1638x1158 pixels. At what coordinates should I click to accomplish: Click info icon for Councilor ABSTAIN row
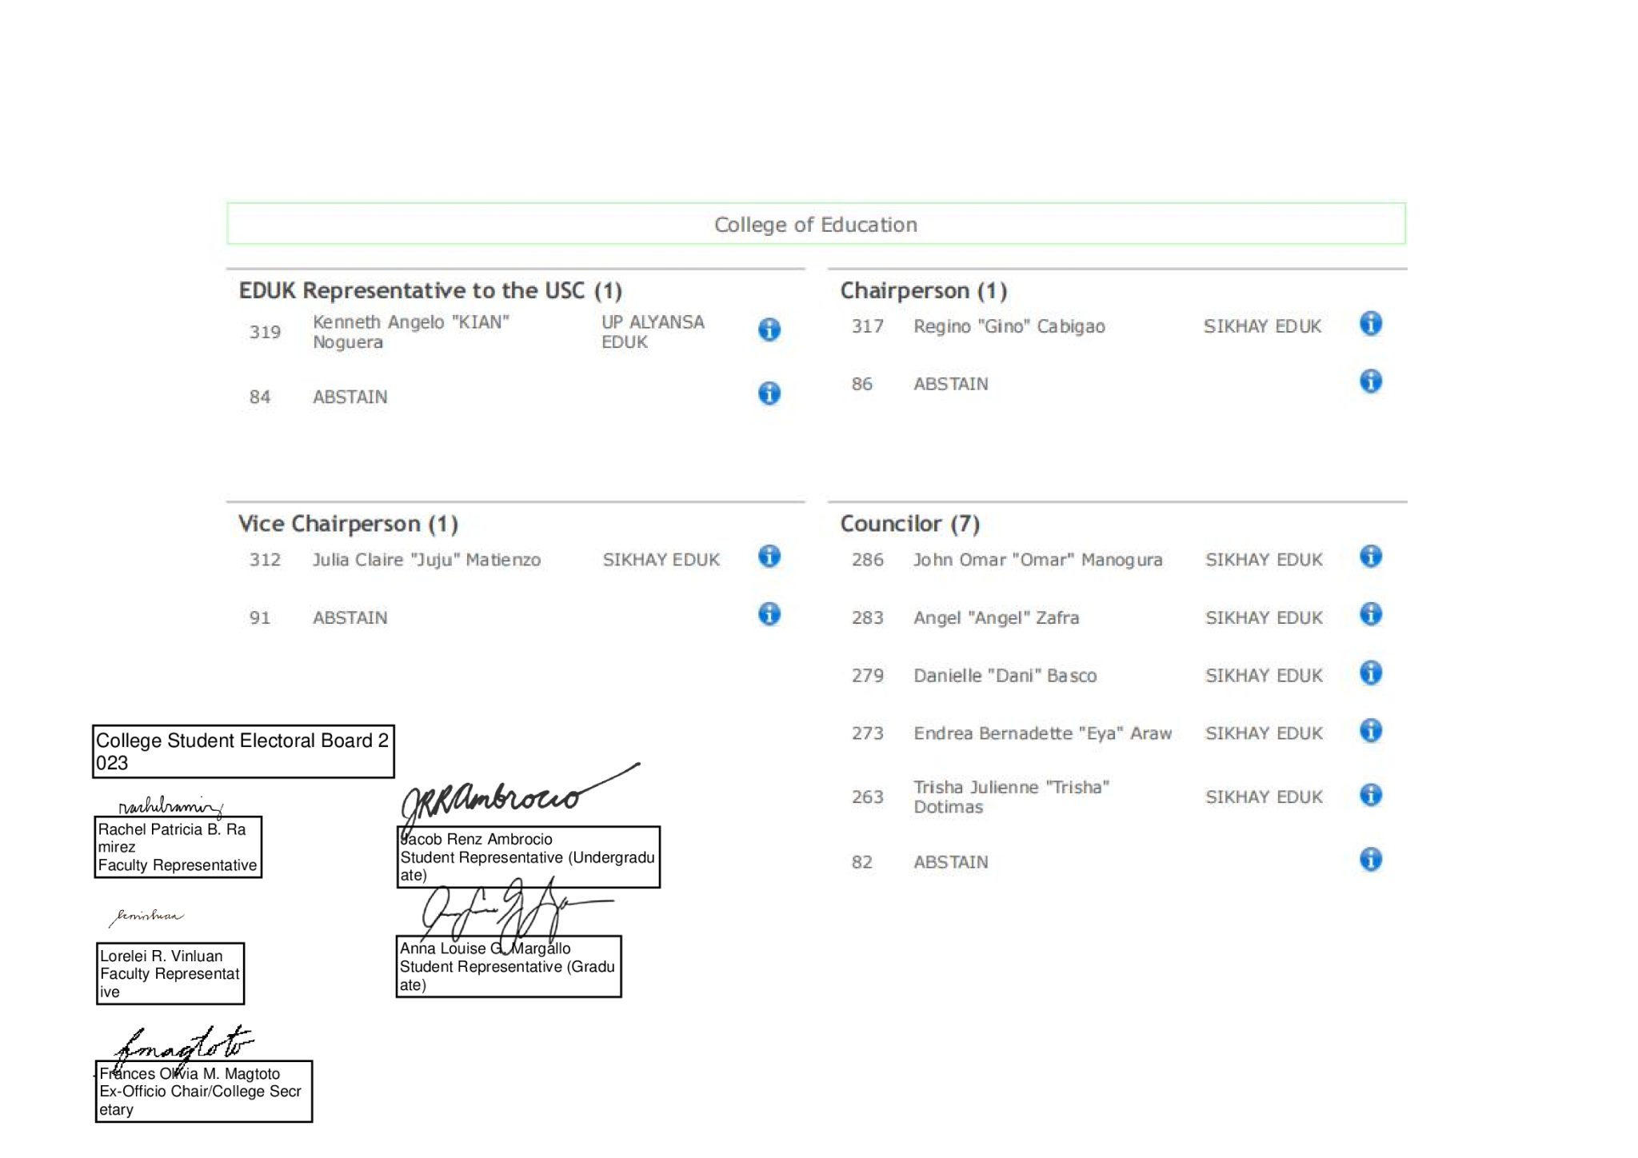(x=1370, y=860)
